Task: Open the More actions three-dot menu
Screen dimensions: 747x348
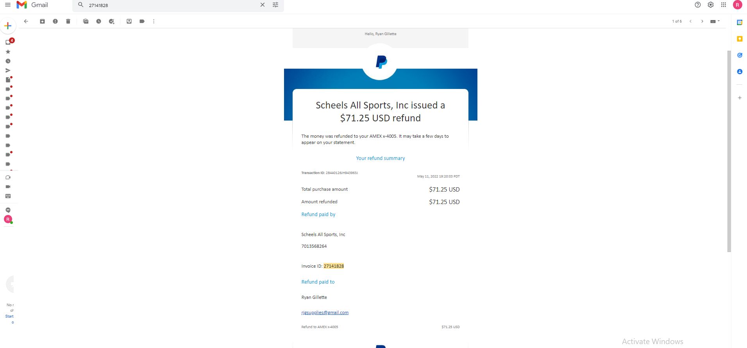Action: coord(154,21)
